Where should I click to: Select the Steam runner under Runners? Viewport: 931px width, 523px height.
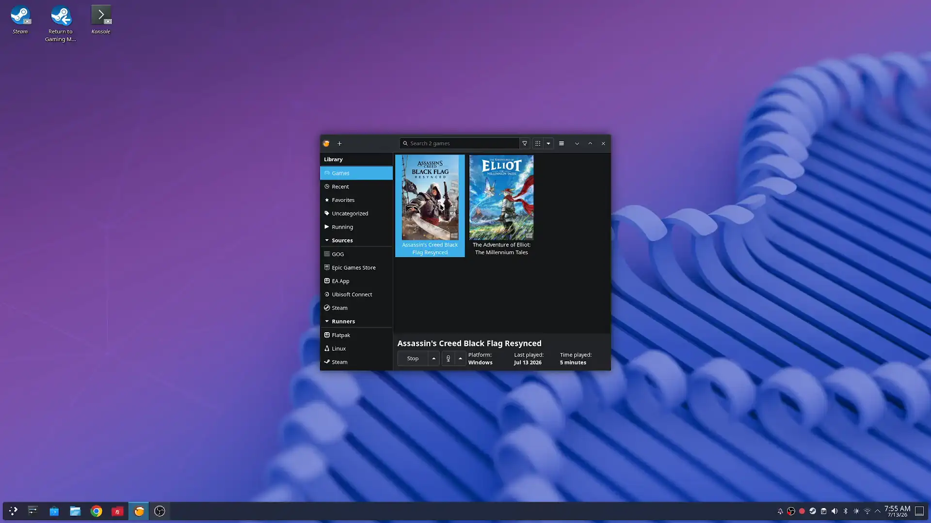click(x=356, y=362)
